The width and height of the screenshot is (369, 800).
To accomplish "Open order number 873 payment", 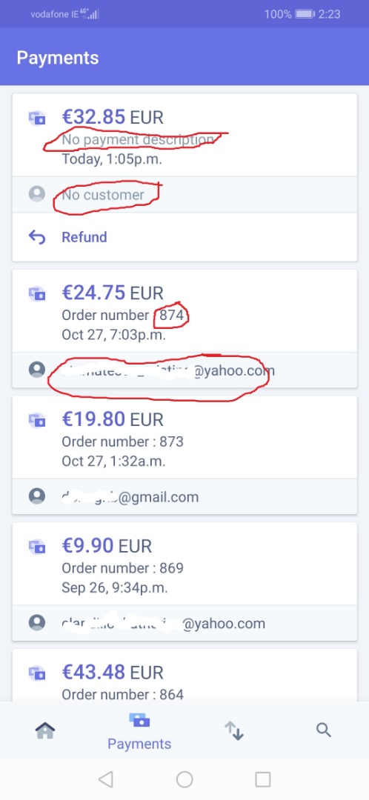I will (184, 437).
